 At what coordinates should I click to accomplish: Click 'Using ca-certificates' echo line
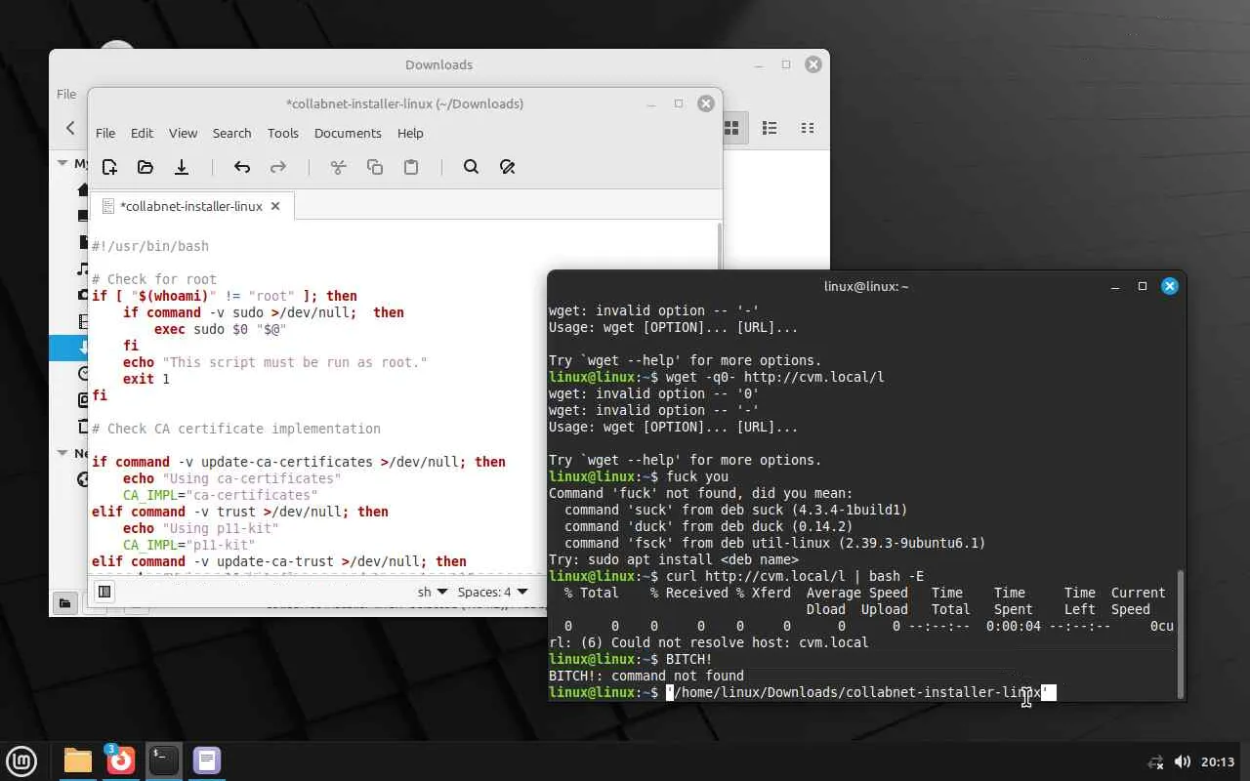[x=232, y=478]
